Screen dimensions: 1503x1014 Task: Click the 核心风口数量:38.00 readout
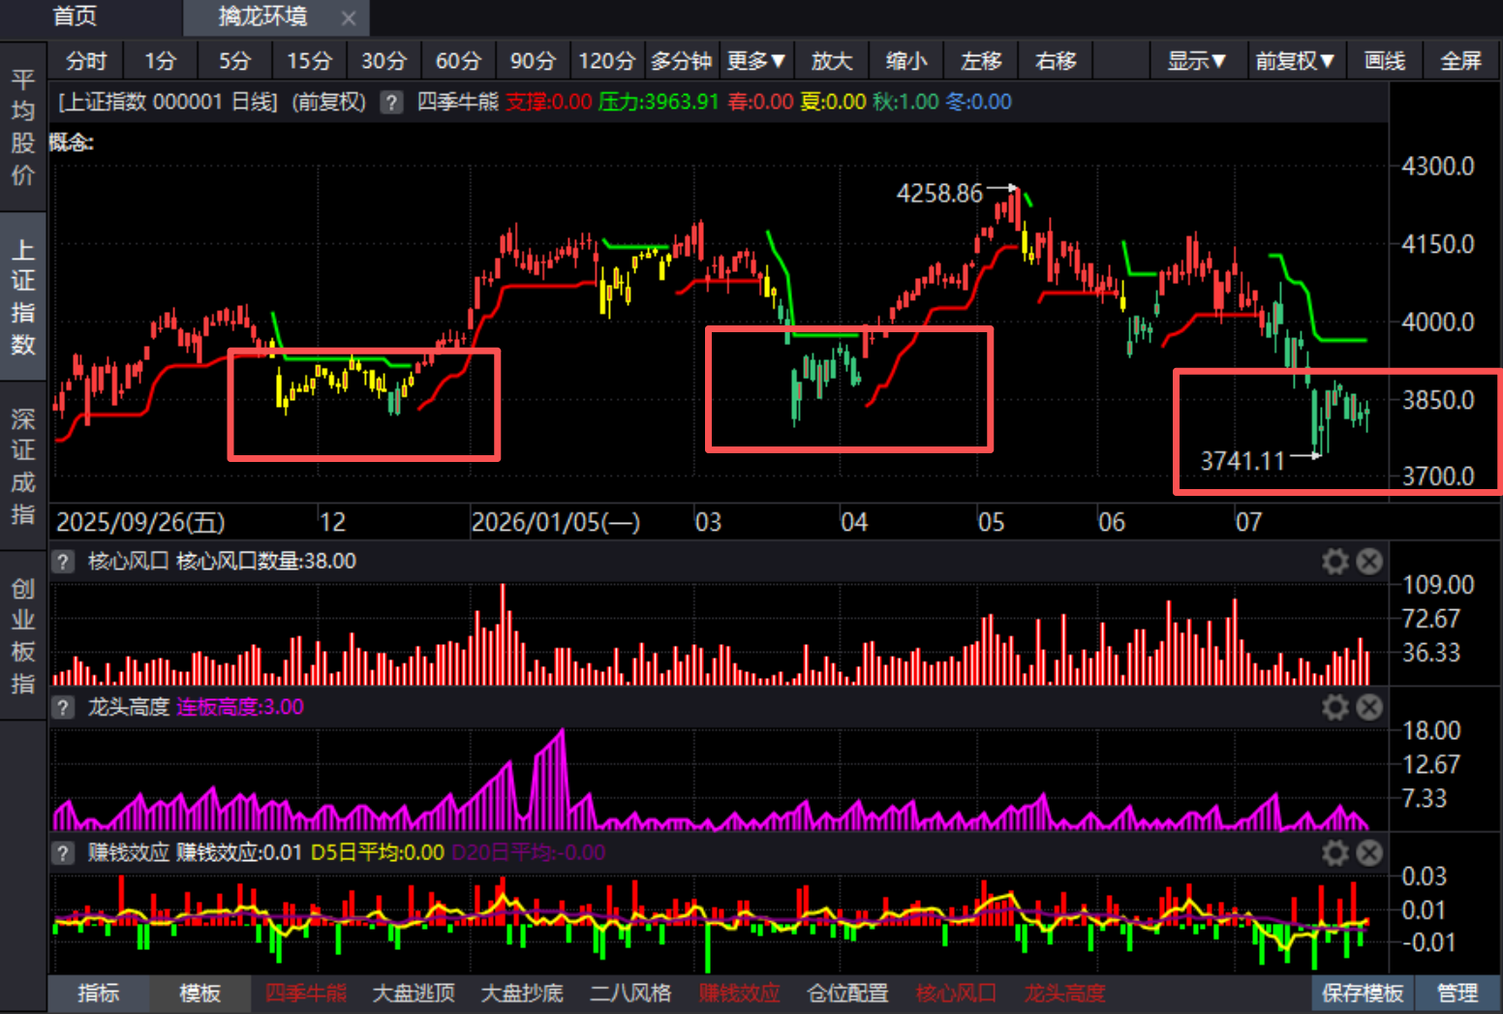coord(266,562)
